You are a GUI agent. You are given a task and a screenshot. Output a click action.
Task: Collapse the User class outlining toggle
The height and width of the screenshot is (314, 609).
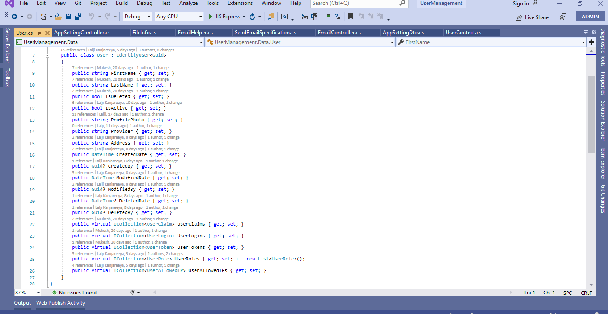[47, 56]
